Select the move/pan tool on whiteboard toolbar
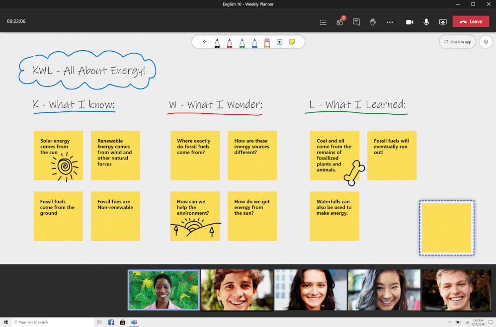This screenshot has height=327, width=496. pyautogui.click(x=205, y=42)
